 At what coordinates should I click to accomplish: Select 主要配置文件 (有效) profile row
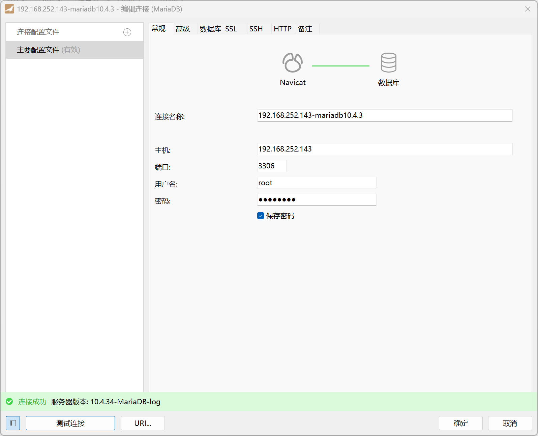coord(74,50)
